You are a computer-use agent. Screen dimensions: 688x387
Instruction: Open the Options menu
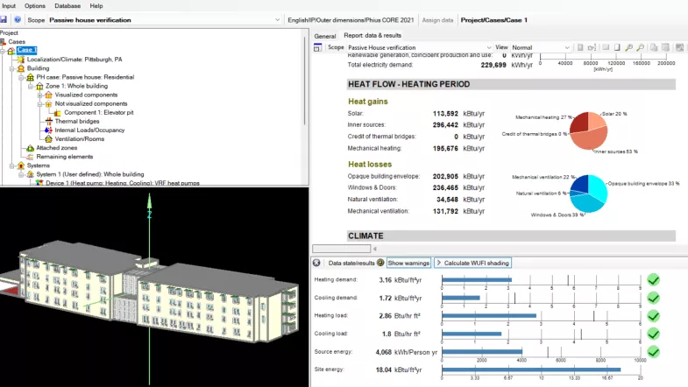point(35,5)
